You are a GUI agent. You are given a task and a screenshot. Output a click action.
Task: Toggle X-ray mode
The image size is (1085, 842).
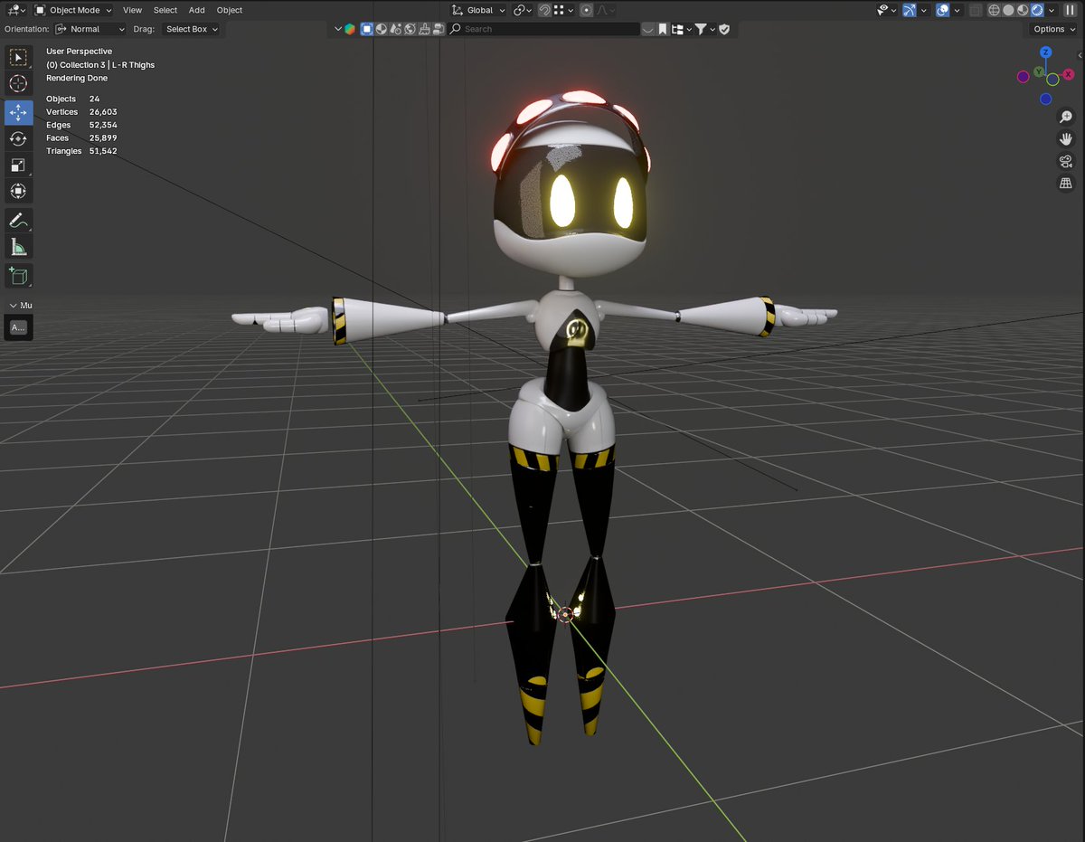976,10
